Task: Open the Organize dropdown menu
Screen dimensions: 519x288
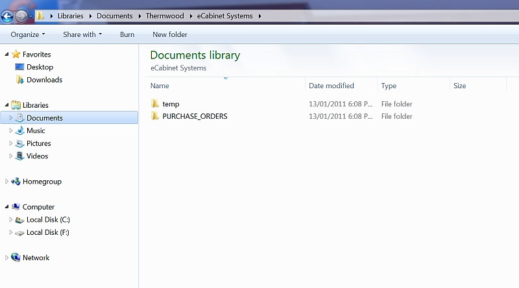Action: coord(28,34)
